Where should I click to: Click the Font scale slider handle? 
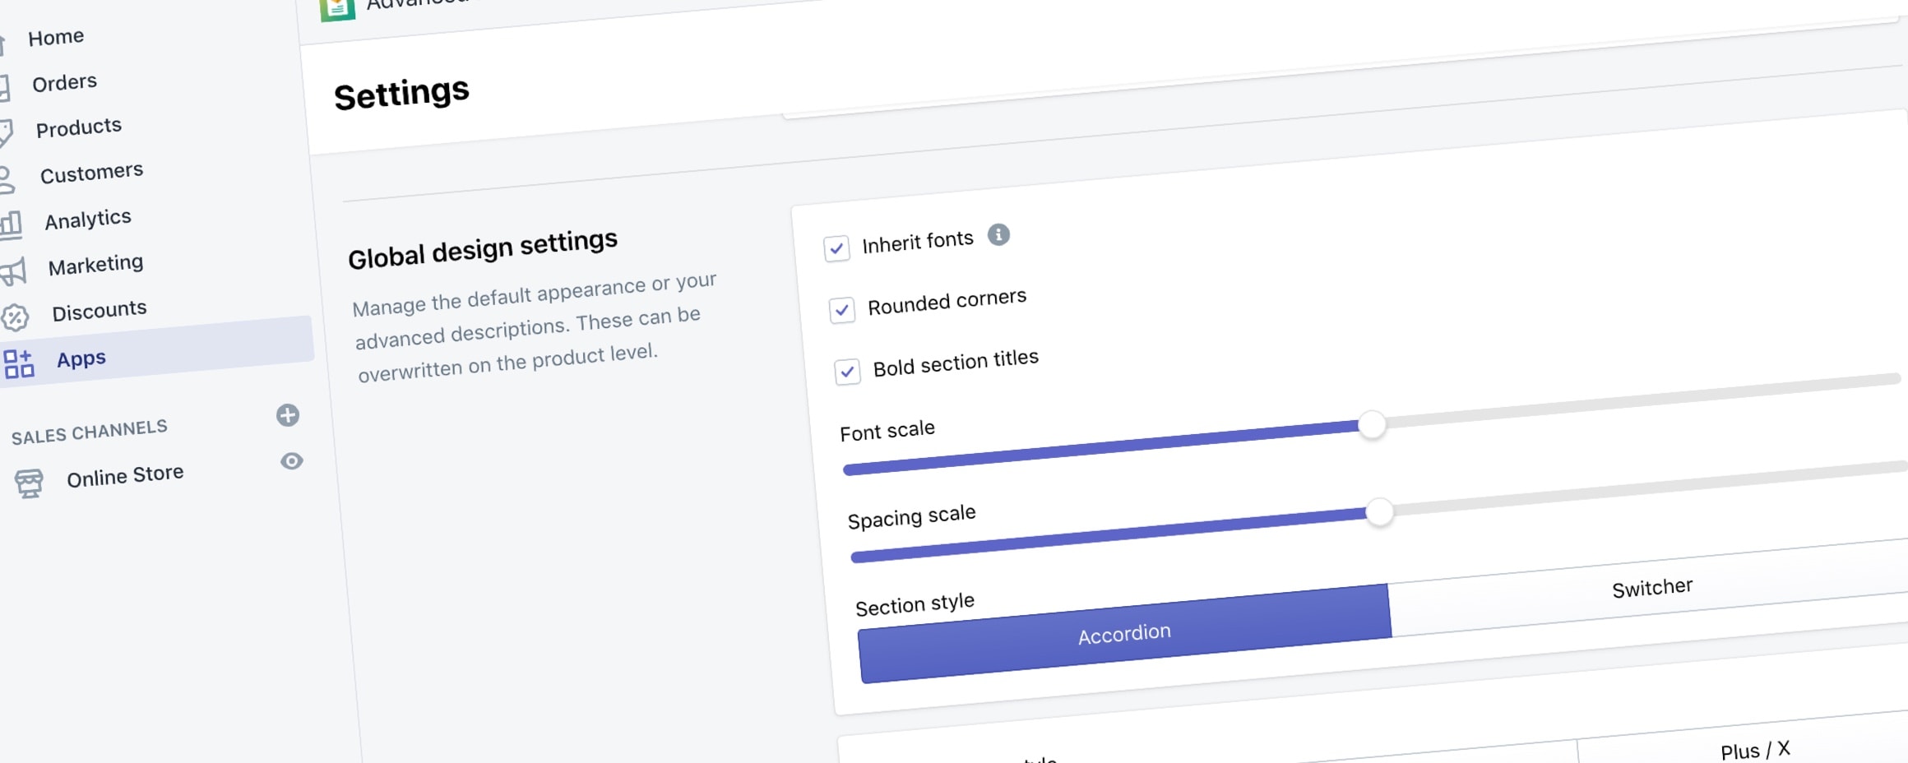coord(1372,424)
